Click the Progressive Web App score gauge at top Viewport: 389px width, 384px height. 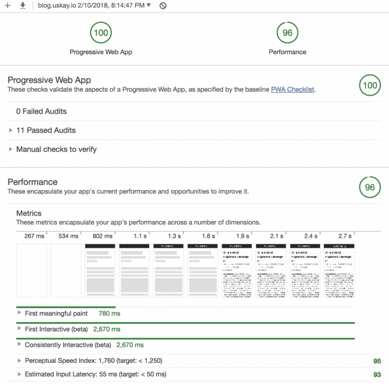click(x=101, y=33)
